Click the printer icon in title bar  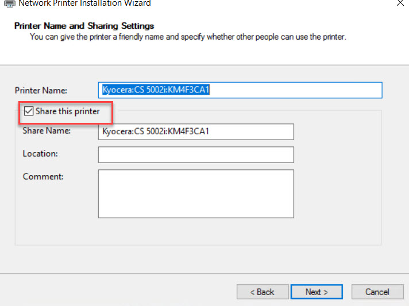(x=10, y=3)
